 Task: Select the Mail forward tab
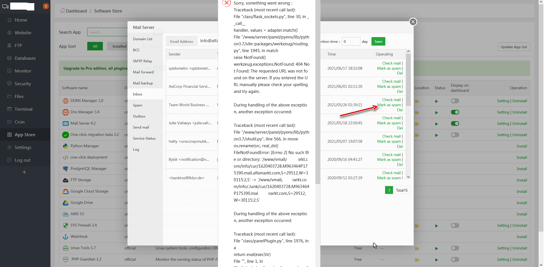[143, 72]
